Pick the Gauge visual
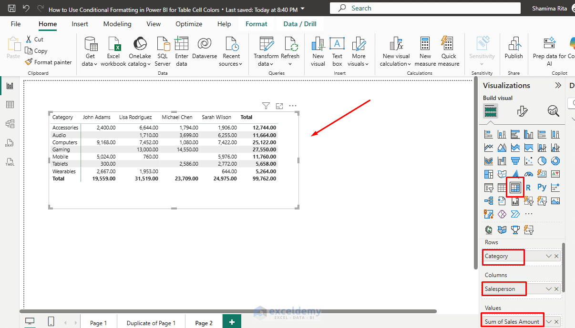Viewport: 575px width, 328px height. click(529, 174)
